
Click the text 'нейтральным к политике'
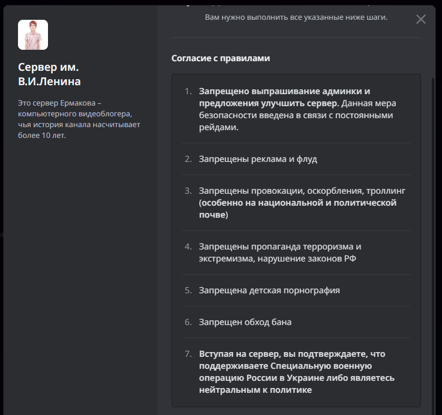pyautogui.click(x=255, y=390)
